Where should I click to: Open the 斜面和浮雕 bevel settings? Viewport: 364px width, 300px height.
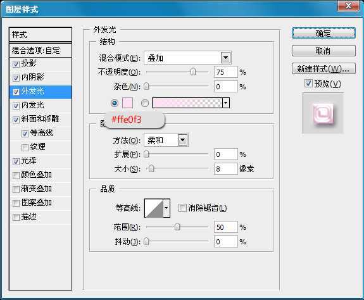(x=40, y=119)
